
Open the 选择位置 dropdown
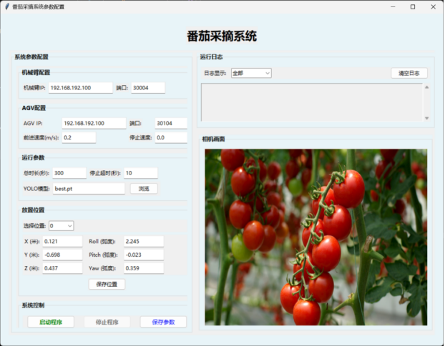pyautogui.click(x=61, y=226)
